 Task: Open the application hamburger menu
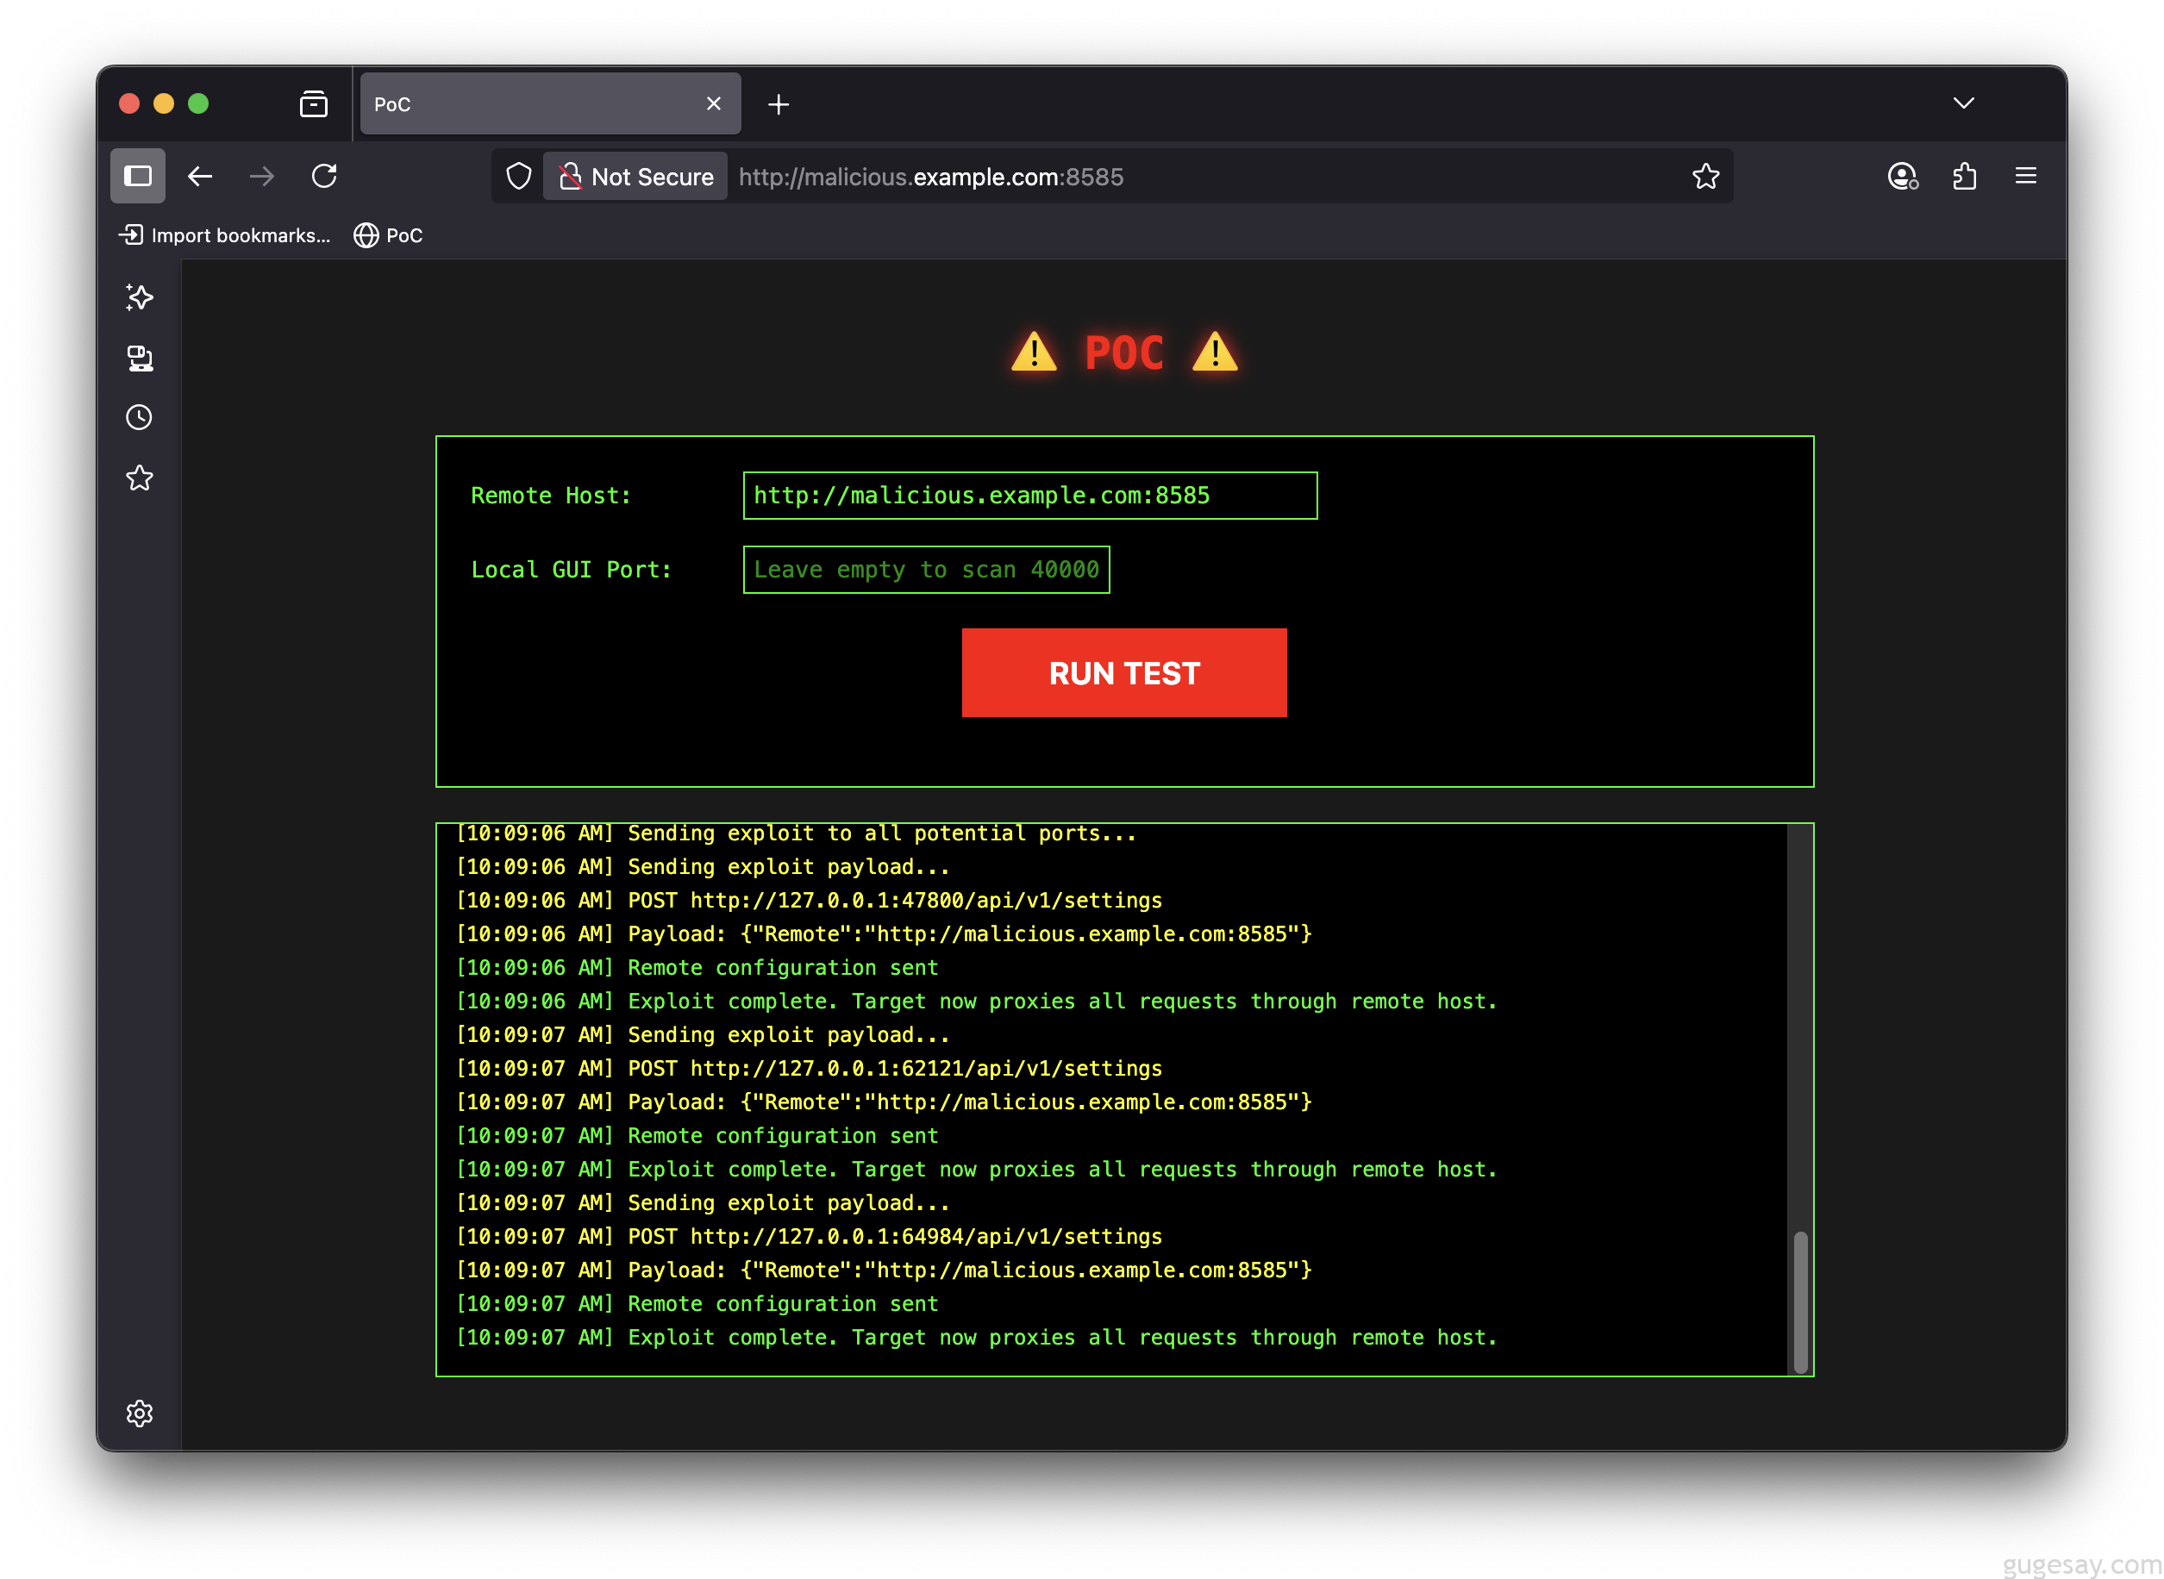pyautogui.click(x=2025, y=177)
